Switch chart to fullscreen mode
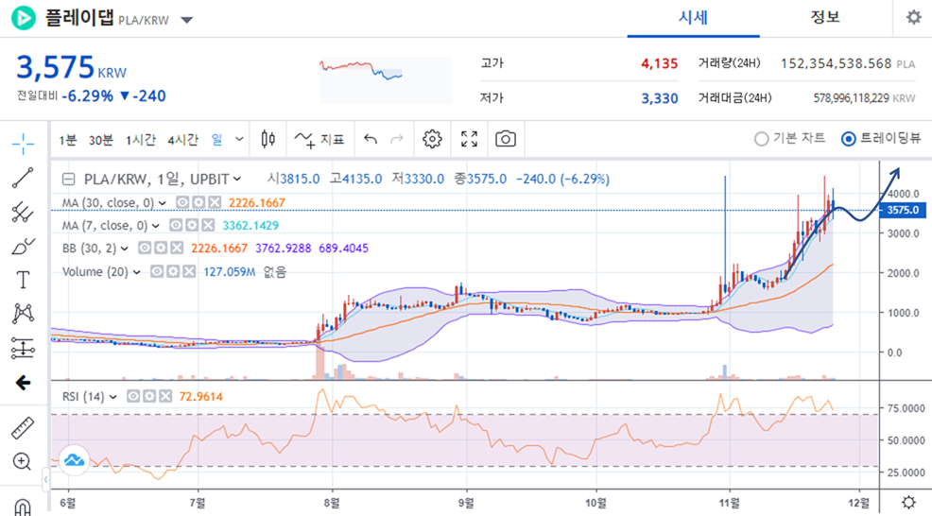 [470, 139]
